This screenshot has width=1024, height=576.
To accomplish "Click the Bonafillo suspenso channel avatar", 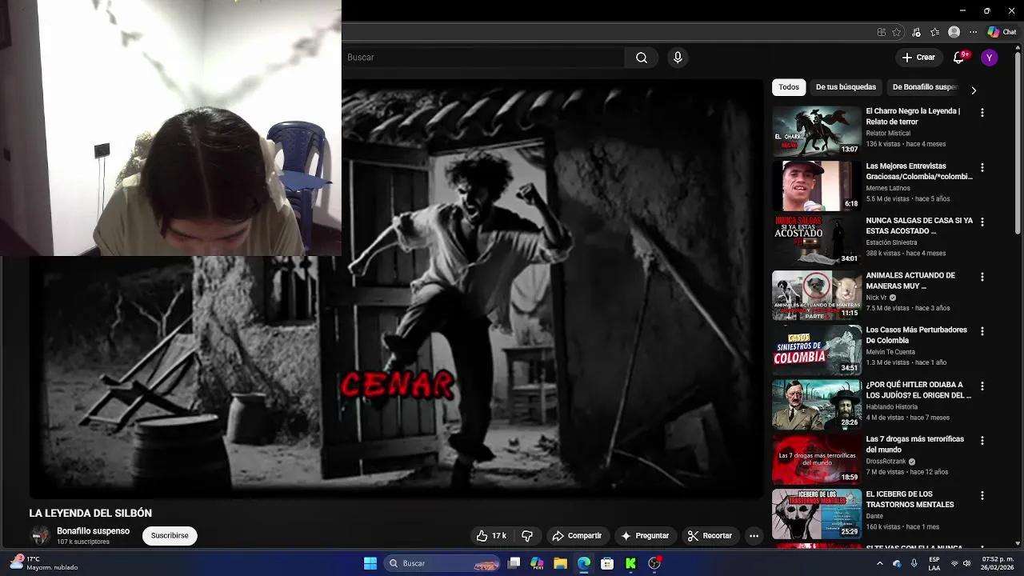I will pos(40,536).
